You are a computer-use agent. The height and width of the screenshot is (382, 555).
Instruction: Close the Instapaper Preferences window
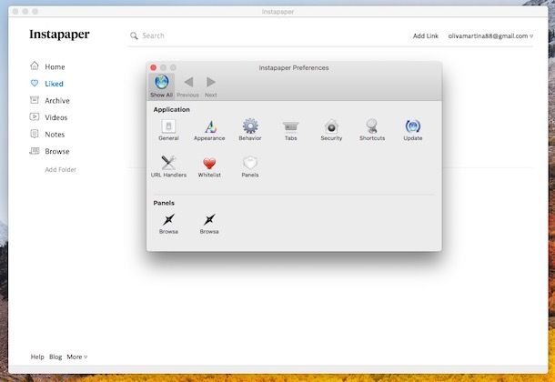pos(153,67)
